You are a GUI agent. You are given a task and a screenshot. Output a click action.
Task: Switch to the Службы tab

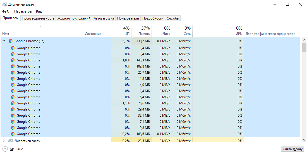[173, 18]
